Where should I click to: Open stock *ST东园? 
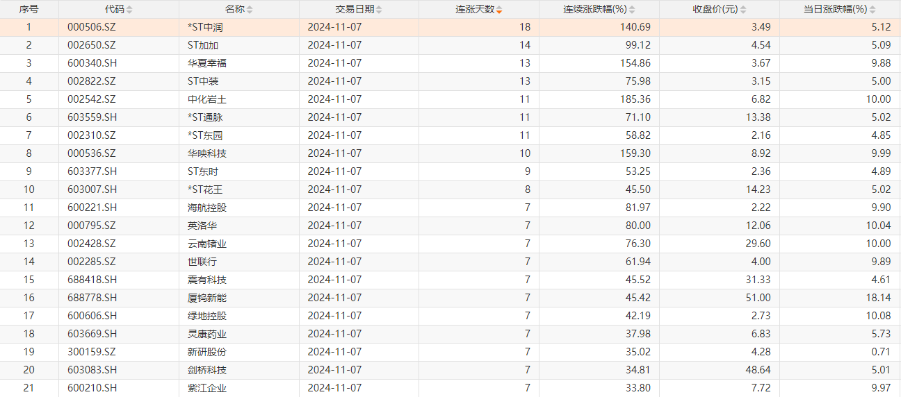pos(205,135)
